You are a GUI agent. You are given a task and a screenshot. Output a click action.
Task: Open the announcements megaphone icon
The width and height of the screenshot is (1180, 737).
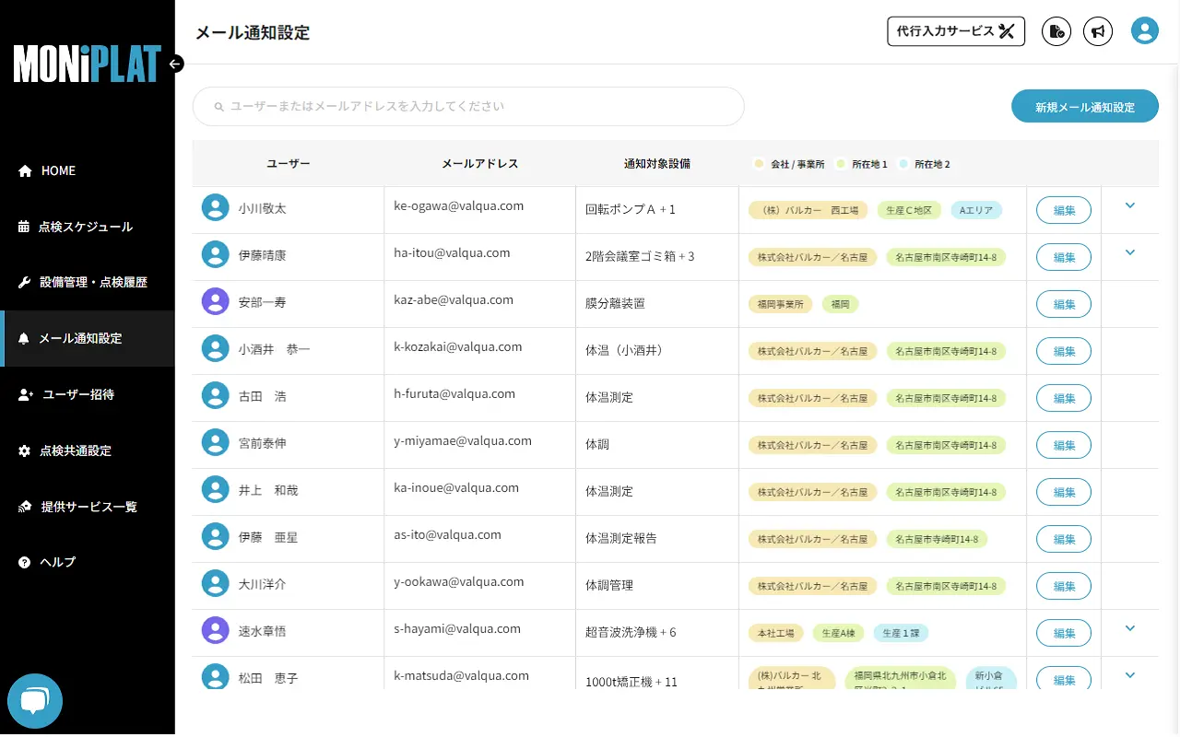(x=1097, y=31)
